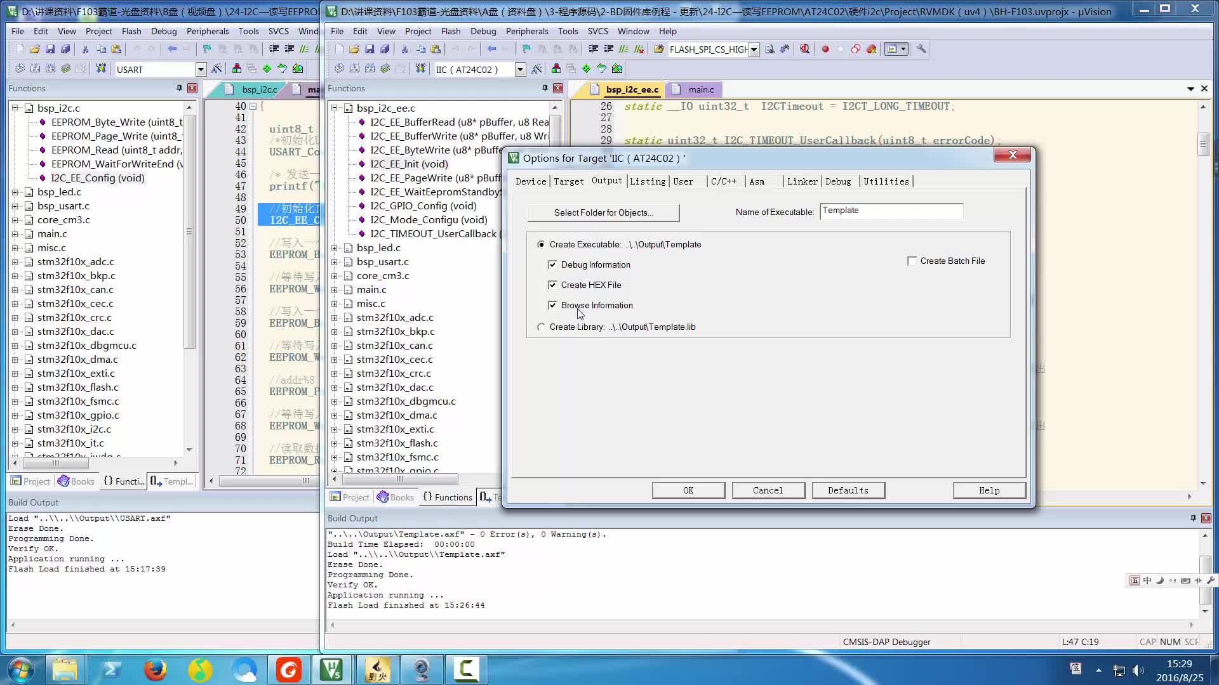Toggle bookmark flag icon in right toolbar
This screenshot has width=1219, height=685.
pos(526,49)
